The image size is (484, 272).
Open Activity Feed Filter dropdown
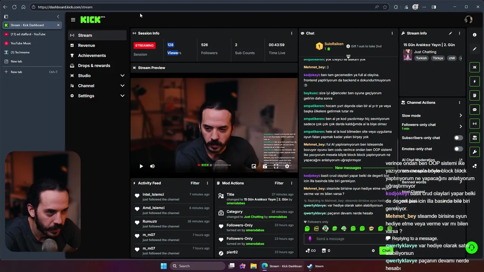point(195,183)
